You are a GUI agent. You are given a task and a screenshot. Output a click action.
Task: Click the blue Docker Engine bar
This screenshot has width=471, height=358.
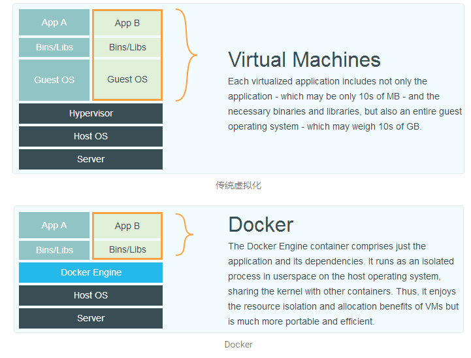pyautogui.click(x=91, y=272)
